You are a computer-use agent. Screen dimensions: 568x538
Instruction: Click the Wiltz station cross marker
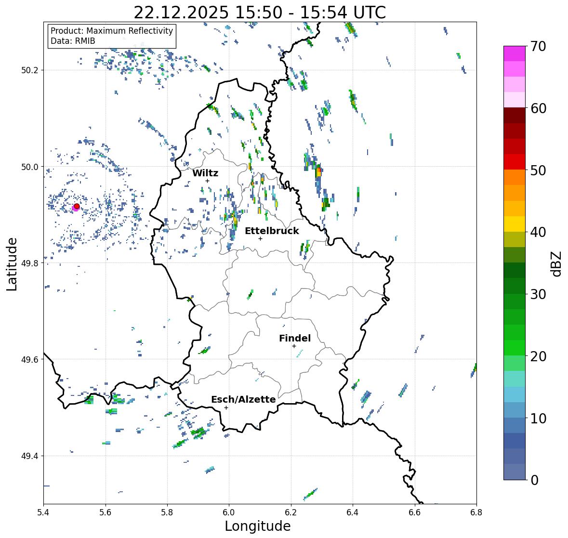[x=207, y=181]
